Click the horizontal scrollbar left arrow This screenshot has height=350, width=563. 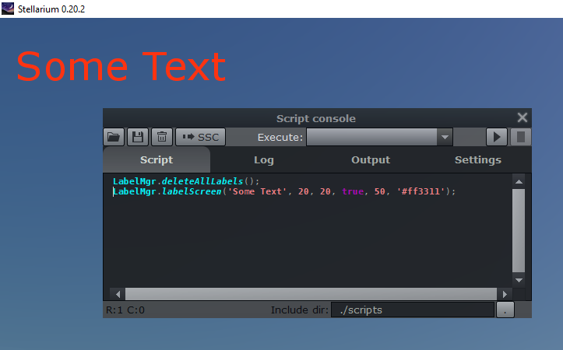[118, 294]
